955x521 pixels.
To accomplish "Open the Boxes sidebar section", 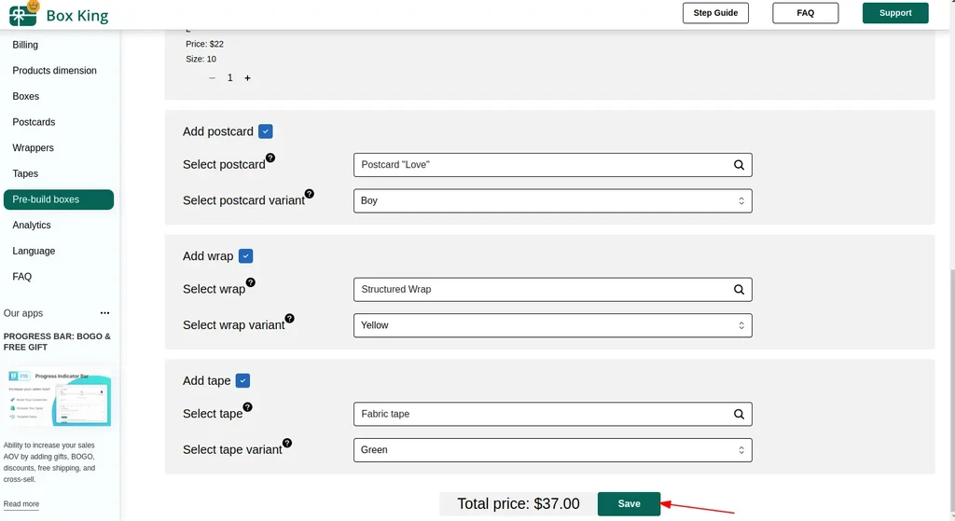I will (x=25, y=96).
